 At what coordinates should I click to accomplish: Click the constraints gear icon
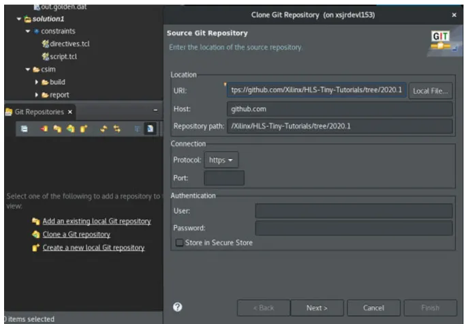[36, 31]
